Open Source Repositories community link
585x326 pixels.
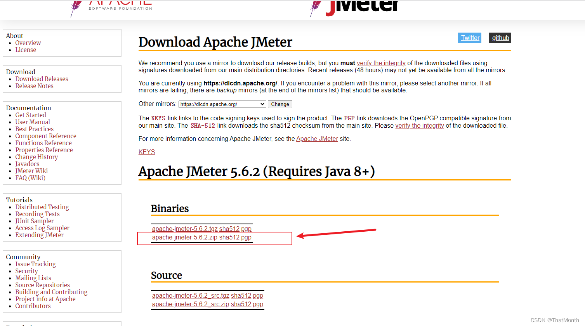[x=42, y=285]
